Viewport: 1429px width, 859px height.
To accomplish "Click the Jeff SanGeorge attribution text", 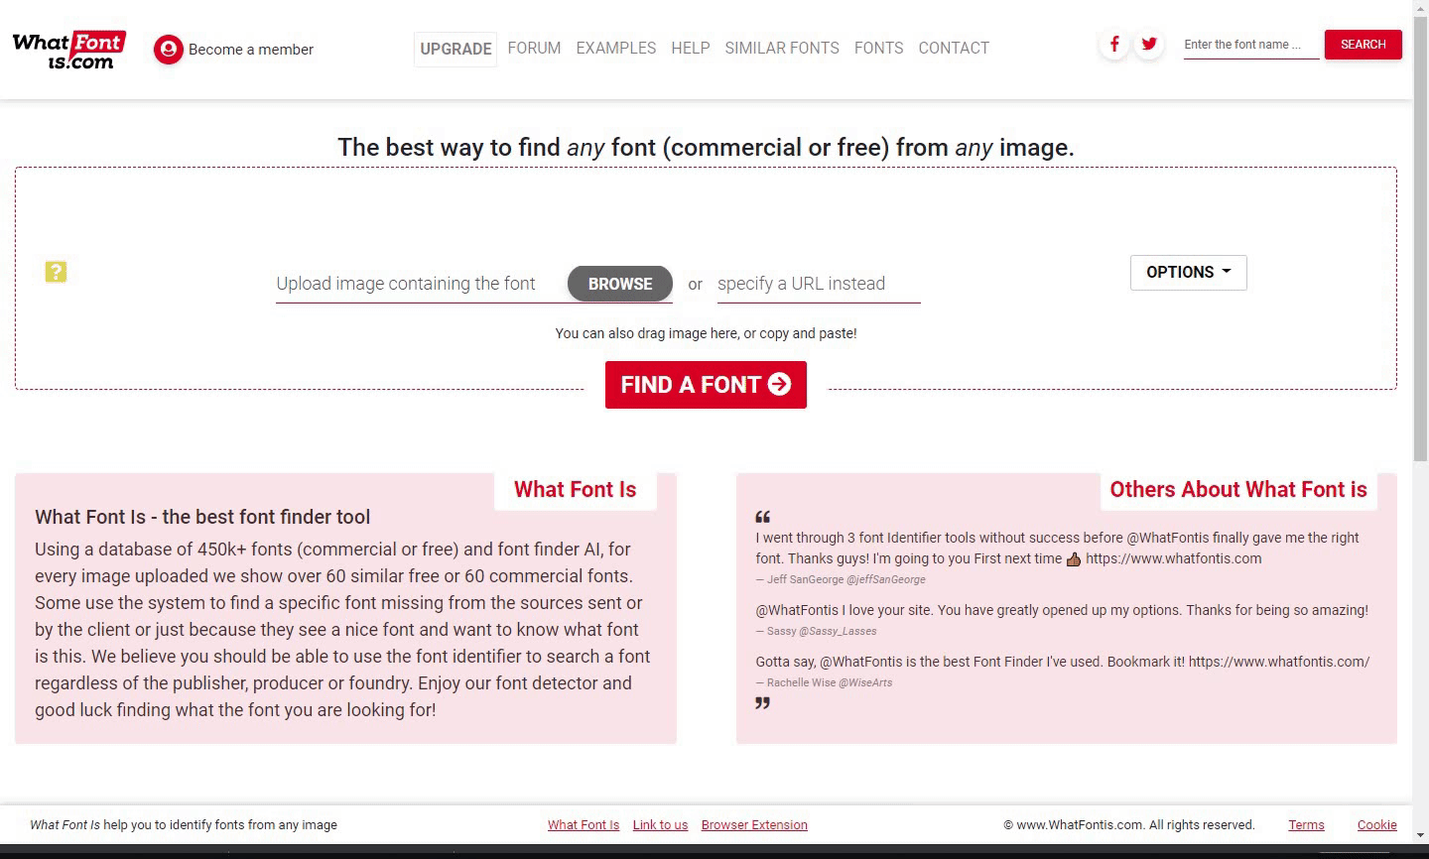I will [x=841, y=579].
